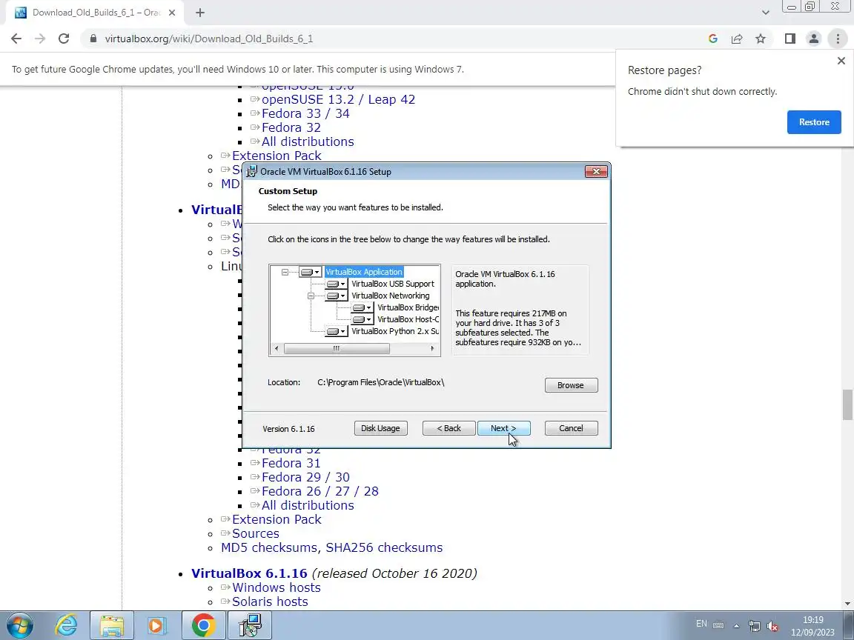
Task: Open the Disk Usage dialog
Action: [x=380, y=428]
